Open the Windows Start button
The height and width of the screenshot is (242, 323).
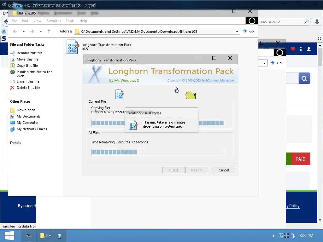click(9, 236)
